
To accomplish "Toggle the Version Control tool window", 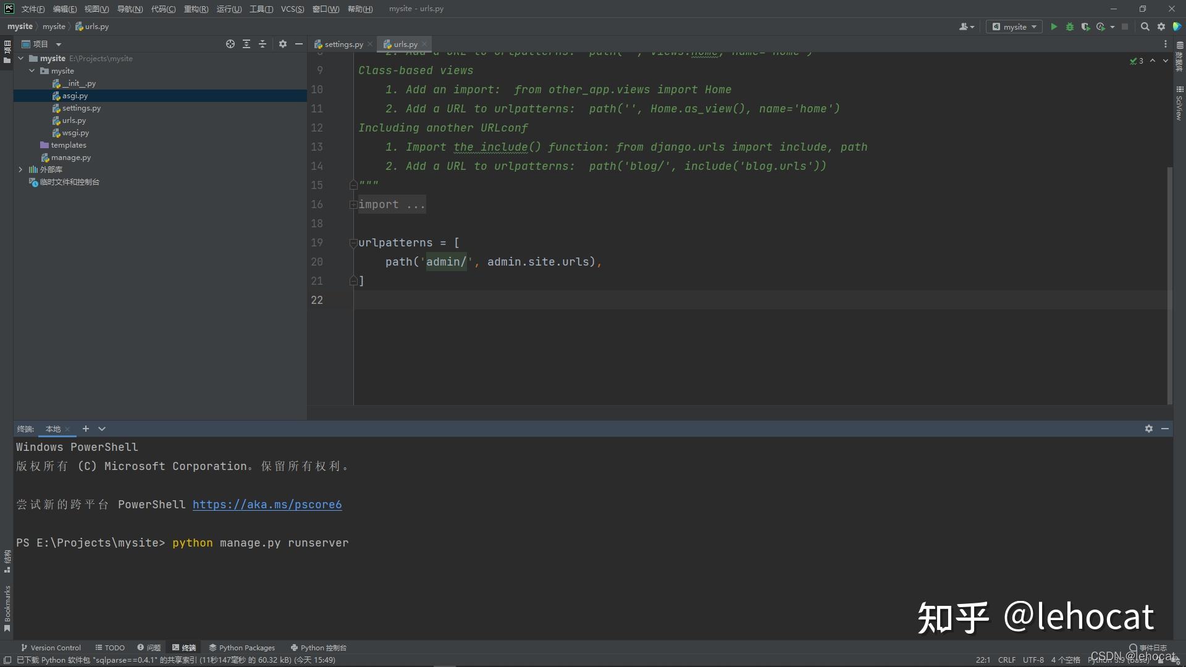I will pos(51,648).
